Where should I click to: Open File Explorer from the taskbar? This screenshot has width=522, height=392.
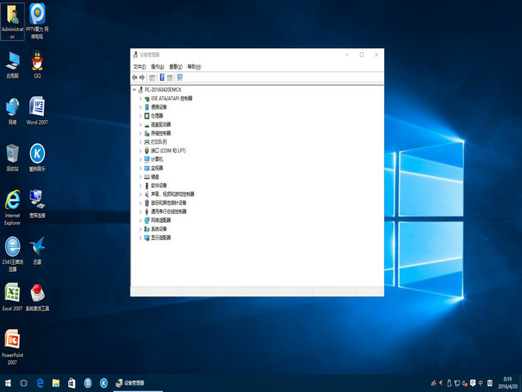56,383
